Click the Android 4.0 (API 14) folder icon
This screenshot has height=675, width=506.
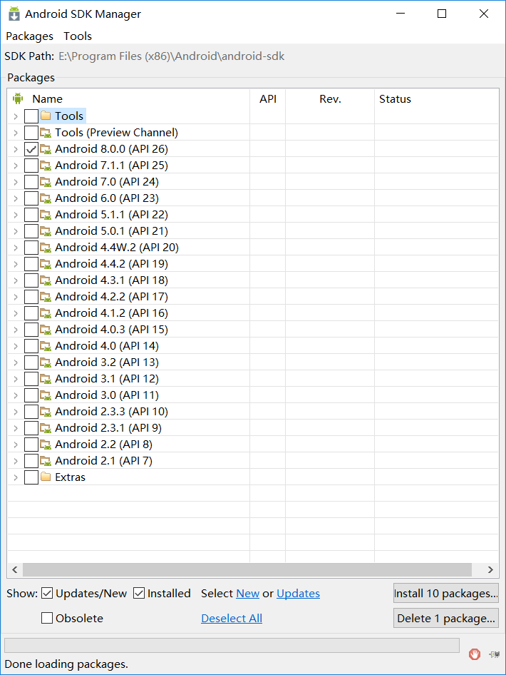click(x=46, y=345)
